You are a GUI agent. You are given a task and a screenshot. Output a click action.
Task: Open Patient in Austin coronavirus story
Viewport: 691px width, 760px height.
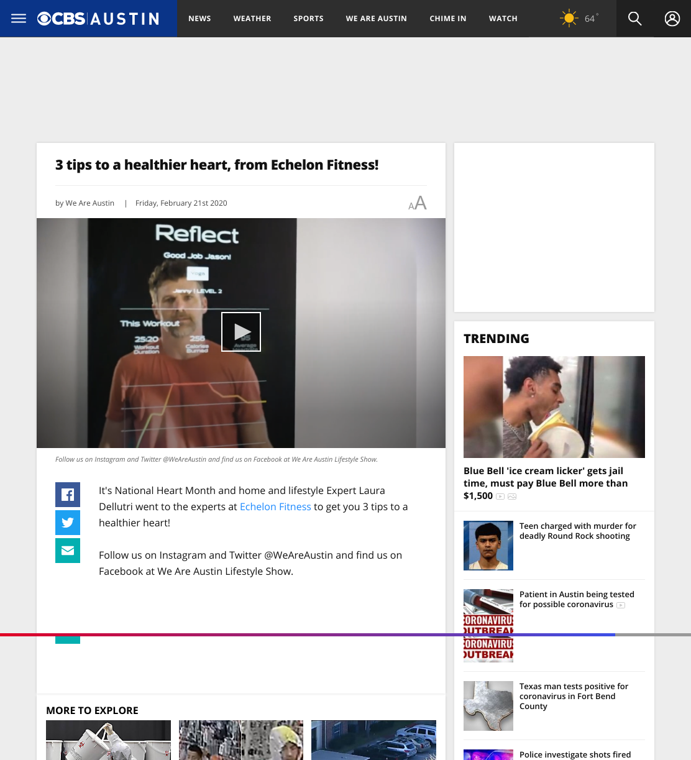577,599
